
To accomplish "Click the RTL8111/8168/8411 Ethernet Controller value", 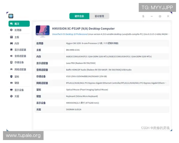I will [x=116, y=83].
